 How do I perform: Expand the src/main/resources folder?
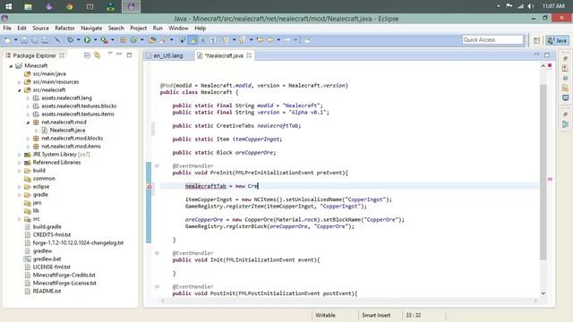[20, 82]
